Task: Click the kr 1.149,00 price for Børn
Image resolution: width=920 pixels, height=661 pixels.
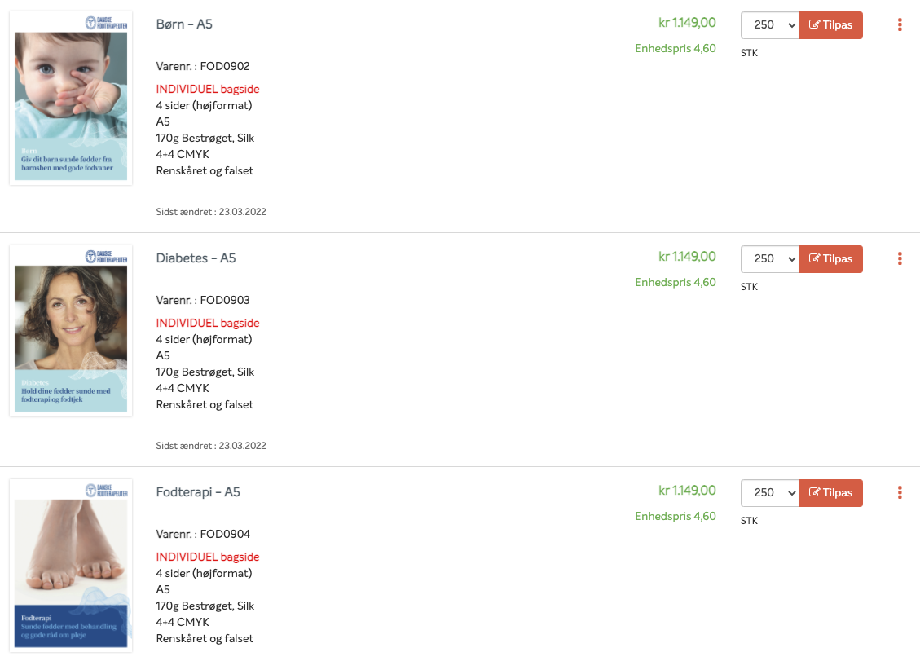Action: coord(687,24)
